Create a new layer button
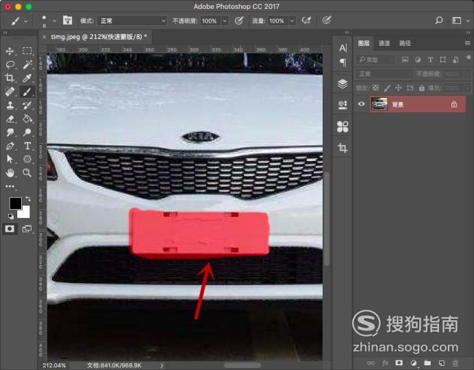 [441, 362]
